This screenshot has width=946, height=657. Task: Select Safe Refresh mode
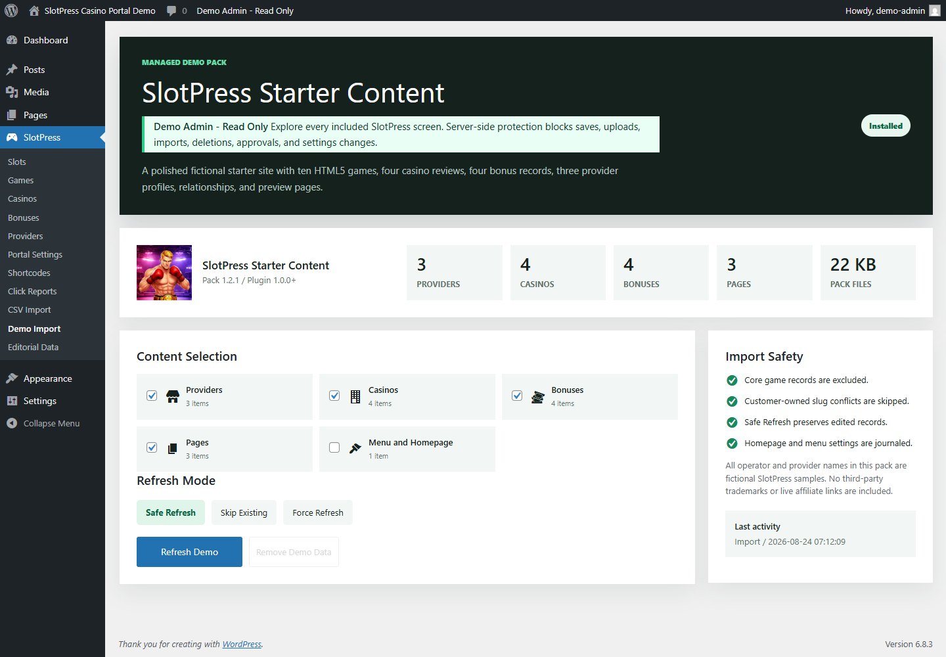pos(171,512)
